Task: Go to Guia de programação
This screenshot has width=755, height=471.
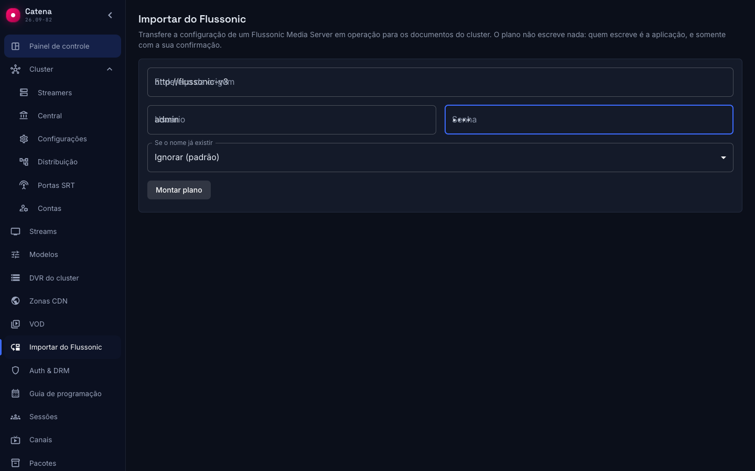Action: coord(62,394)
